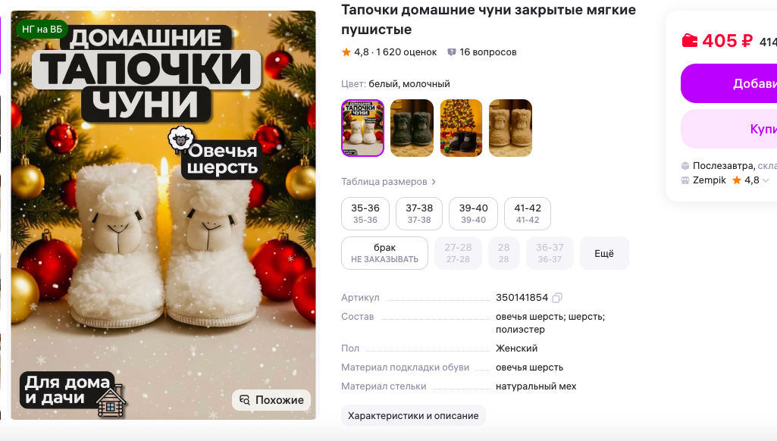Choose the dark gray slippers color thumbnail
This screenshot has height=441, width=777.
tap(412, 128)
